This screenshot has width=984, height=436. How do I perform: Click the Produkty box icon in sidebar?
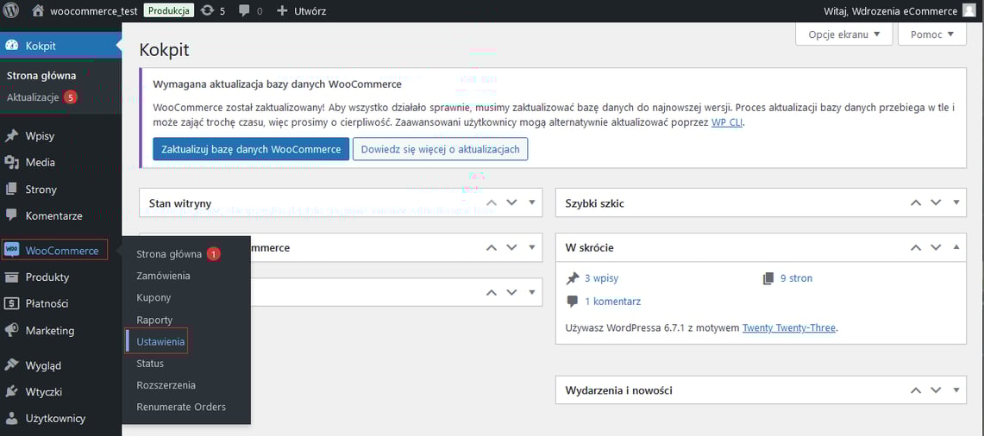coord(11,277)
